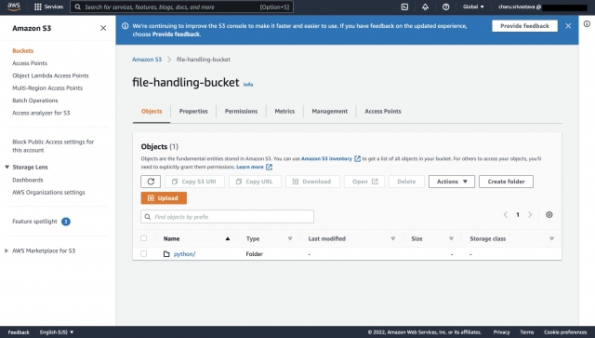Open English (US) language selector
Screen dimensions: 595x338
click(57, 331)
